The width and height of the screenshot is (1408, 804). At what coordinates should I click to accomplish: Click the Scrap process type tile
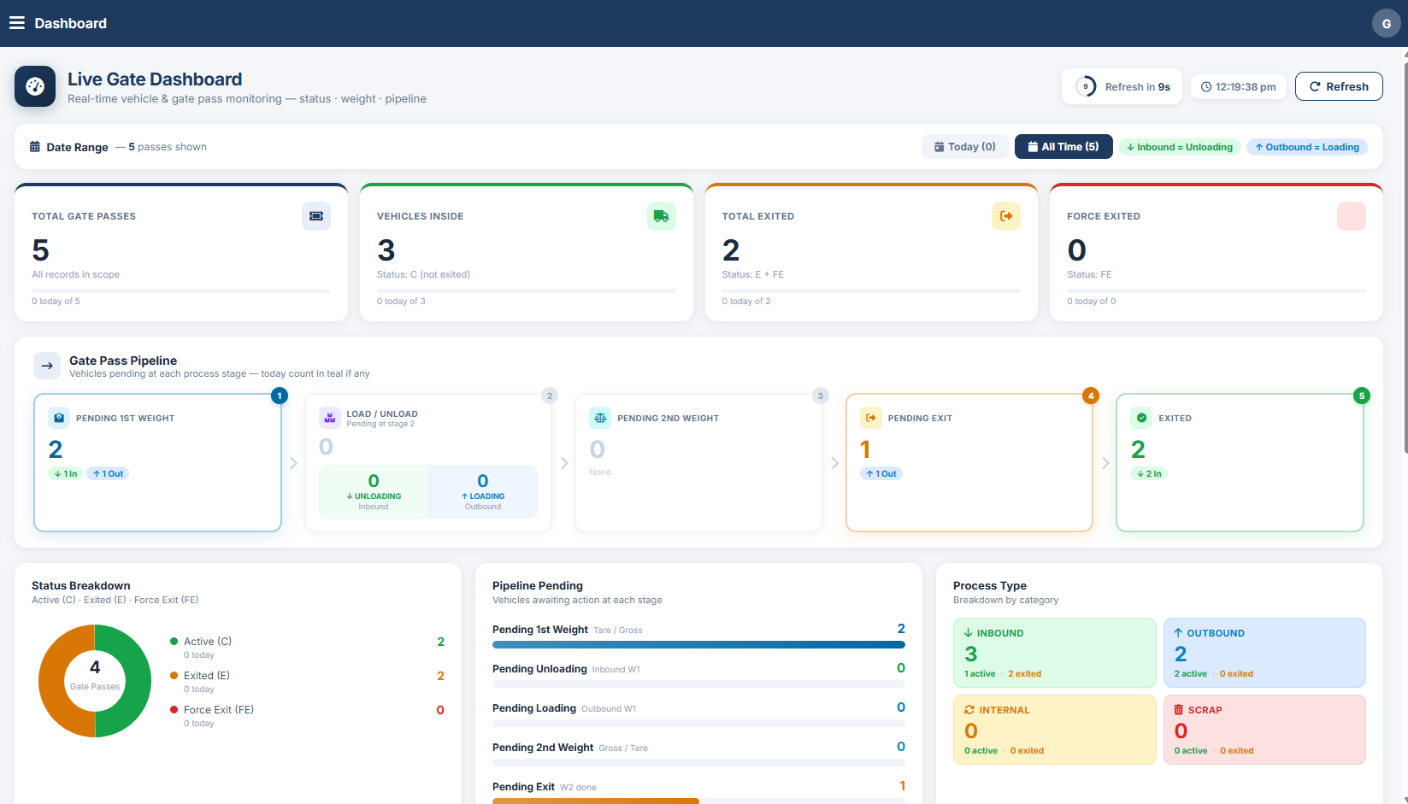coord(1264,730)
